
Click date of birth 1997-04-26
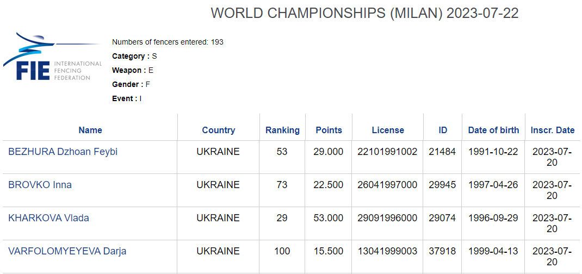pyautogui.click(x=493, y=185)
